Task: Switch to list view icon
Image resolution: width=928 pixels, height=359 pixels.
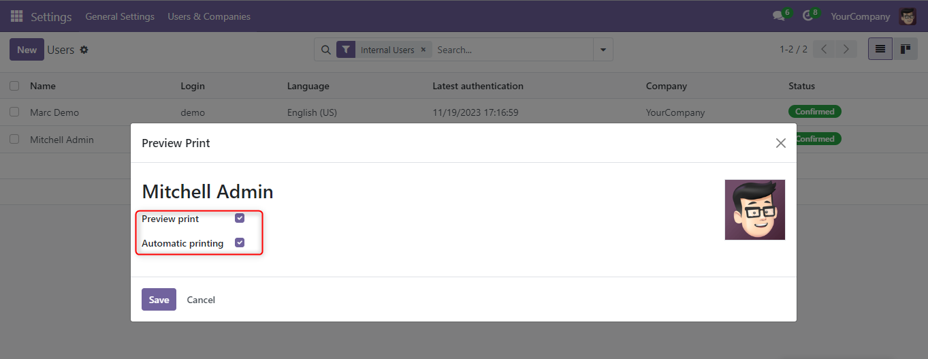Action: (x=880, y=49)
